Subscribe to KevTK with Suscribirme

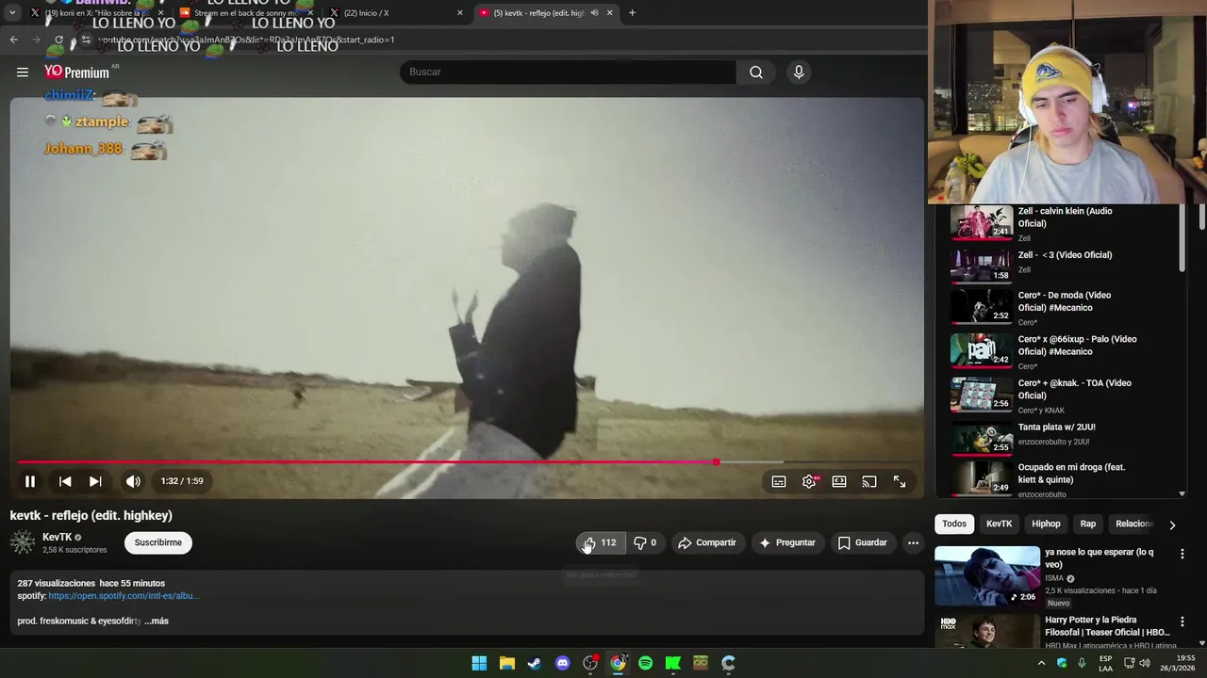(158, 542)
